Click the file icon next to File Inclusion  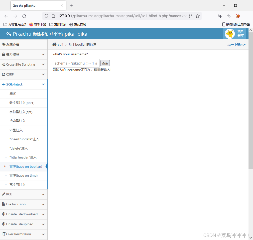point(3,204)
